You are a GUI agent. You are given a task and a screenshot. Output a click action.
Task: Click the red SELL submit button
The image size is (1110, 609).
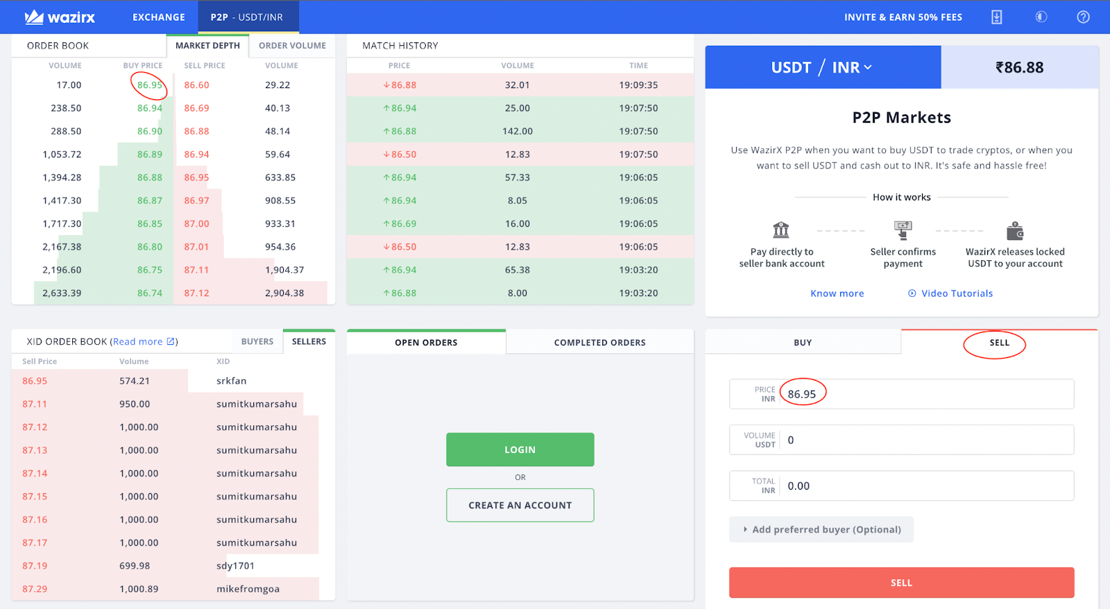pyautogui.click(x=902, y=583)
